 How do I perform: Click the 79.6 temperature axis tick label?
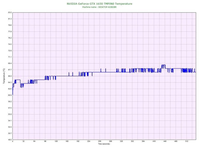10,25
